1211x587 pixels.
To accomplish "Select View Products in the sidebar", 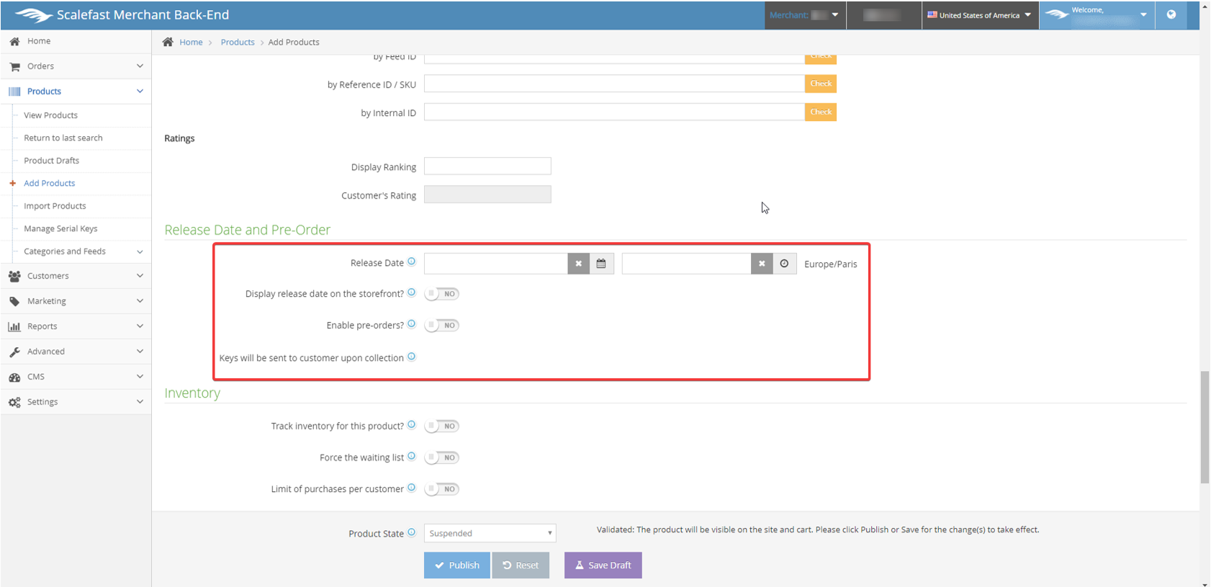I will coord(50,115).
